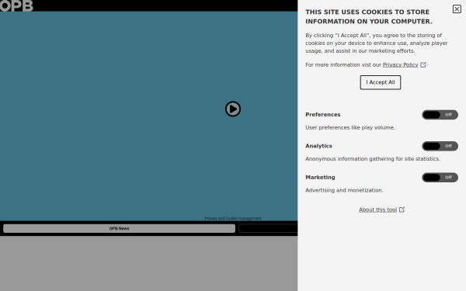Click the 'User preferences like play volume.' text
This screenshot has width=466, height=291.
(x=350, y=128)
